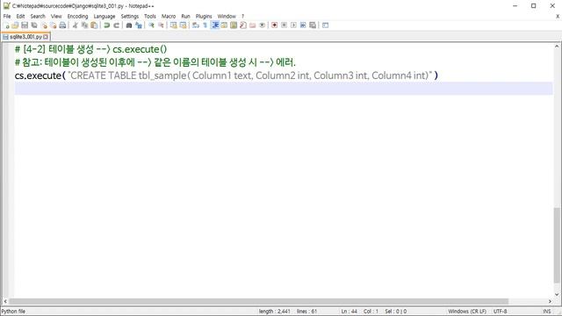Screen dimensions: 562x316
Task: Open the File menu
Action: coord(7,17)
